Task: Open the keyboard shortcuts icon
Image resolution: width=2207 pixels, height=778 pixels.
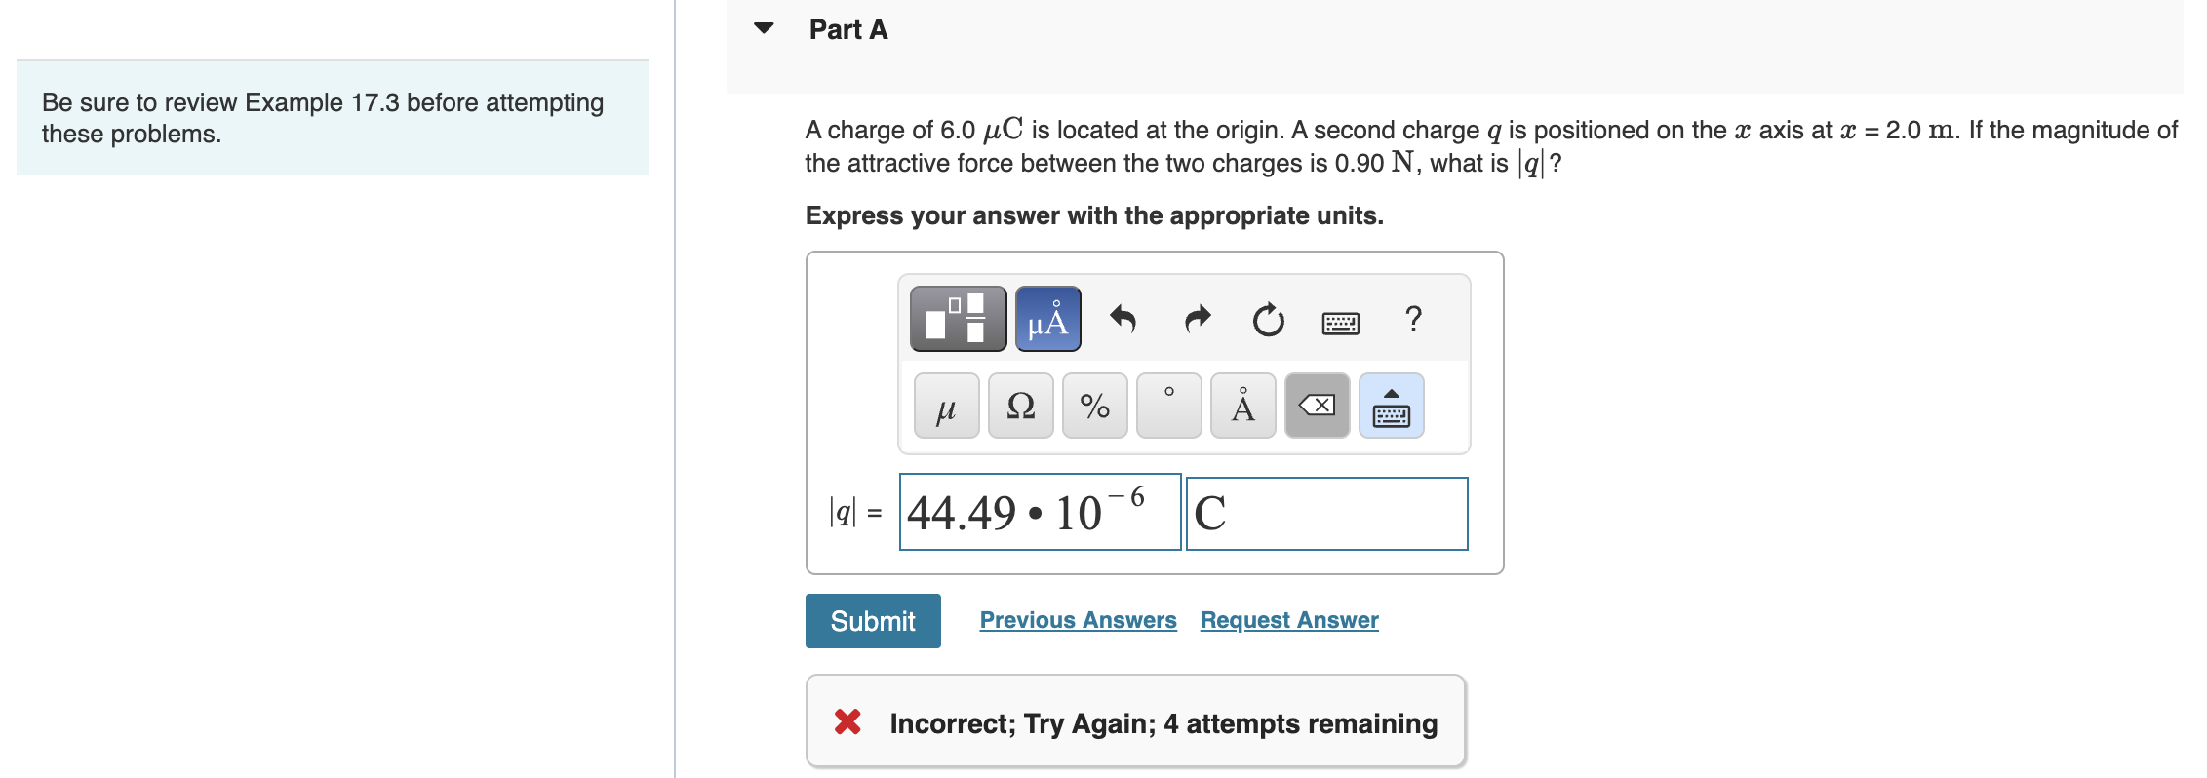Action: click(x=1340, y=322)
